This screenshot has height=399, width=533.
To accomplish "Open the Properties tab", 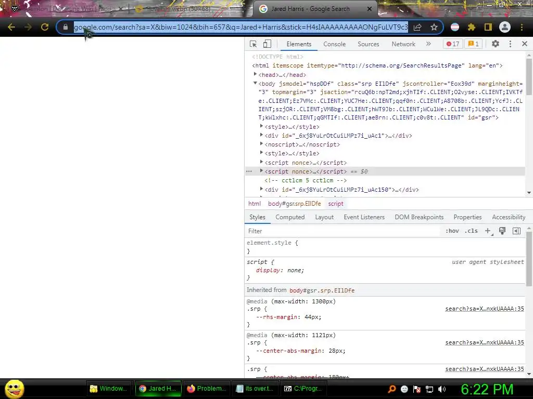I will coord(467,217).
